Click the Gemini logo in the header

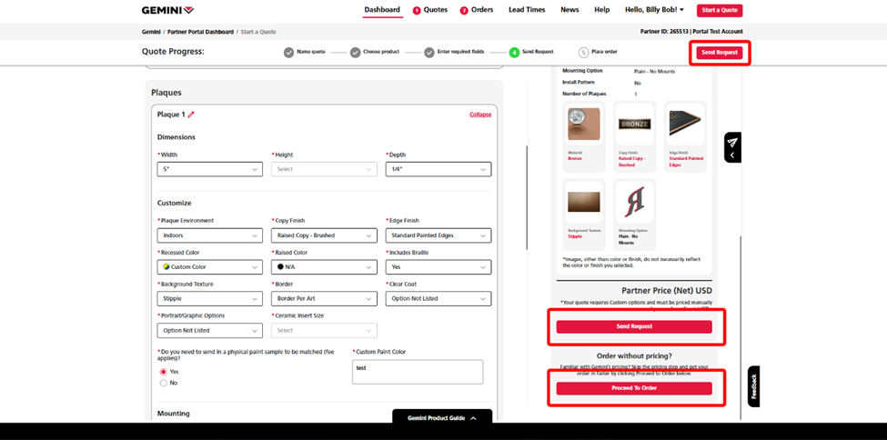(167, 11)
